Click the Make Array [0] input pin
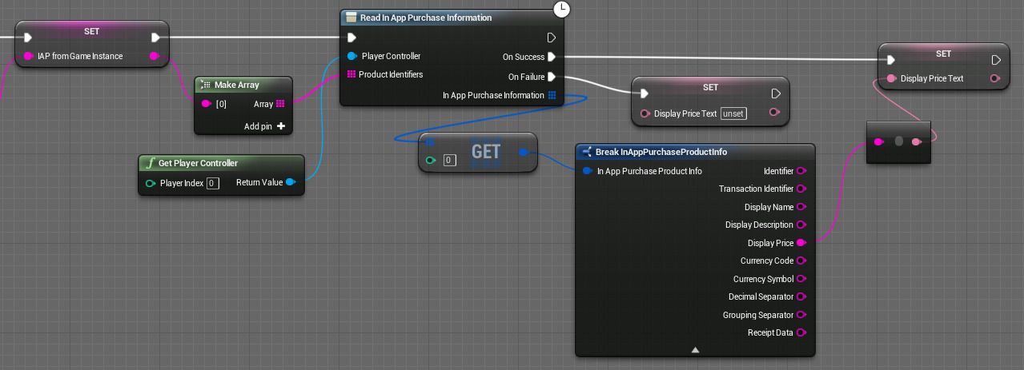The image size is (1024, 370). point(207,104)
